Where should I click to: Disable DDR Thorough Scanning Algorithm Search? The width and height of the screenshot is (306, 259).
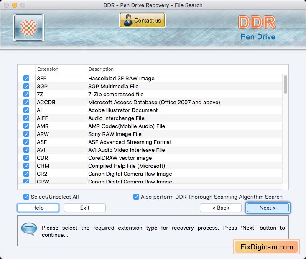(136, 197)
